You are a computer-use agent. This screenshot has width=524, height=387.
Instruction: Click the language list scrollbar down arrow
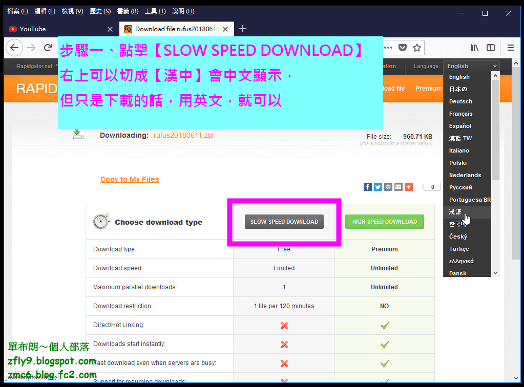click(x=496, y=273)
